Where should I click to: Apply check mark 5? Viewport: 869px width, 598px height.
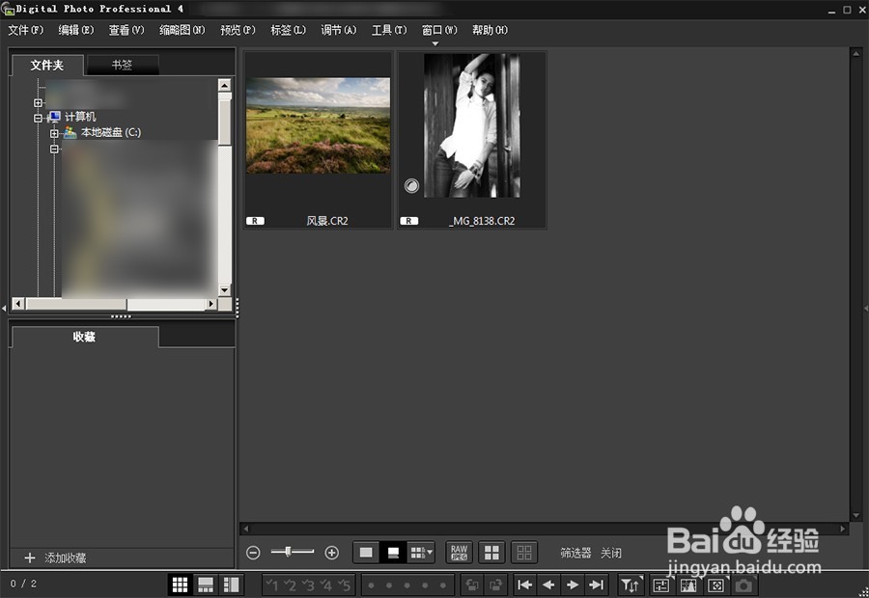coord(344,584)
